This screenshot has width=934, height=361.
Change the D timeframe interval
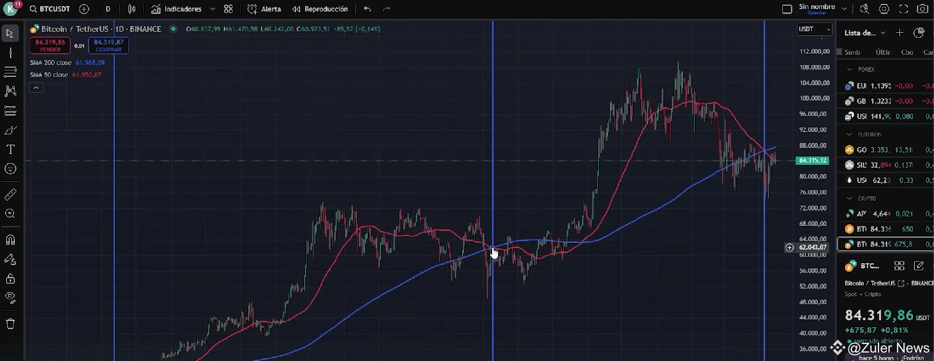pyautogui.click(x=108, y=9)
